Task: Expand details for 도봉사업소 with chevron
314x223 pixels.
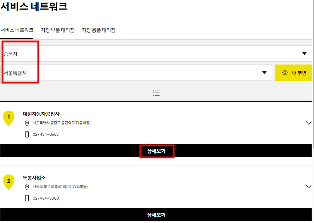Action: [x=308, y=186]
